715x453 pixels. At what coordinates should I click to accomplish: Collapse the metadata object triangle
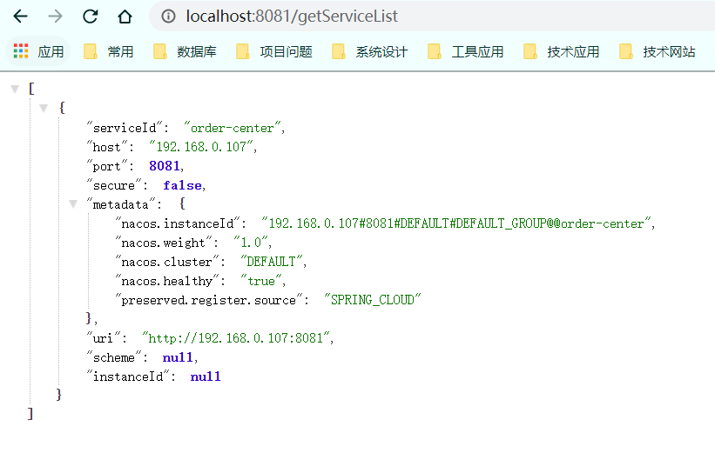tap(73, 203)
